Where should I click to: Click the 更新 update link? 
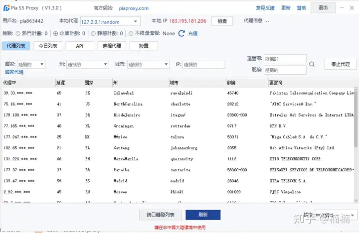tap(286, 8)
